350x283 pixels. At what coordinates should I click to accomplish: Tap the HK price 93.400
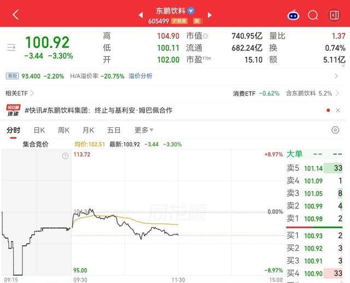(31, 76)
